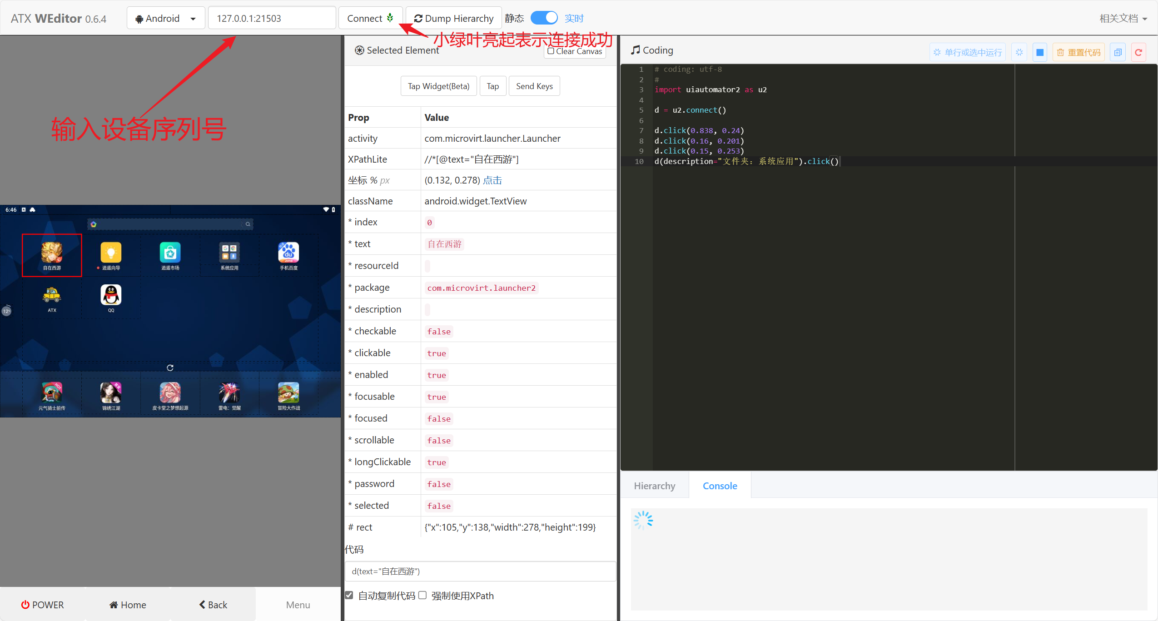1158x621 pixels.
Task: Click the Dump Hierarchy button
Action: (x=453, y=18)
